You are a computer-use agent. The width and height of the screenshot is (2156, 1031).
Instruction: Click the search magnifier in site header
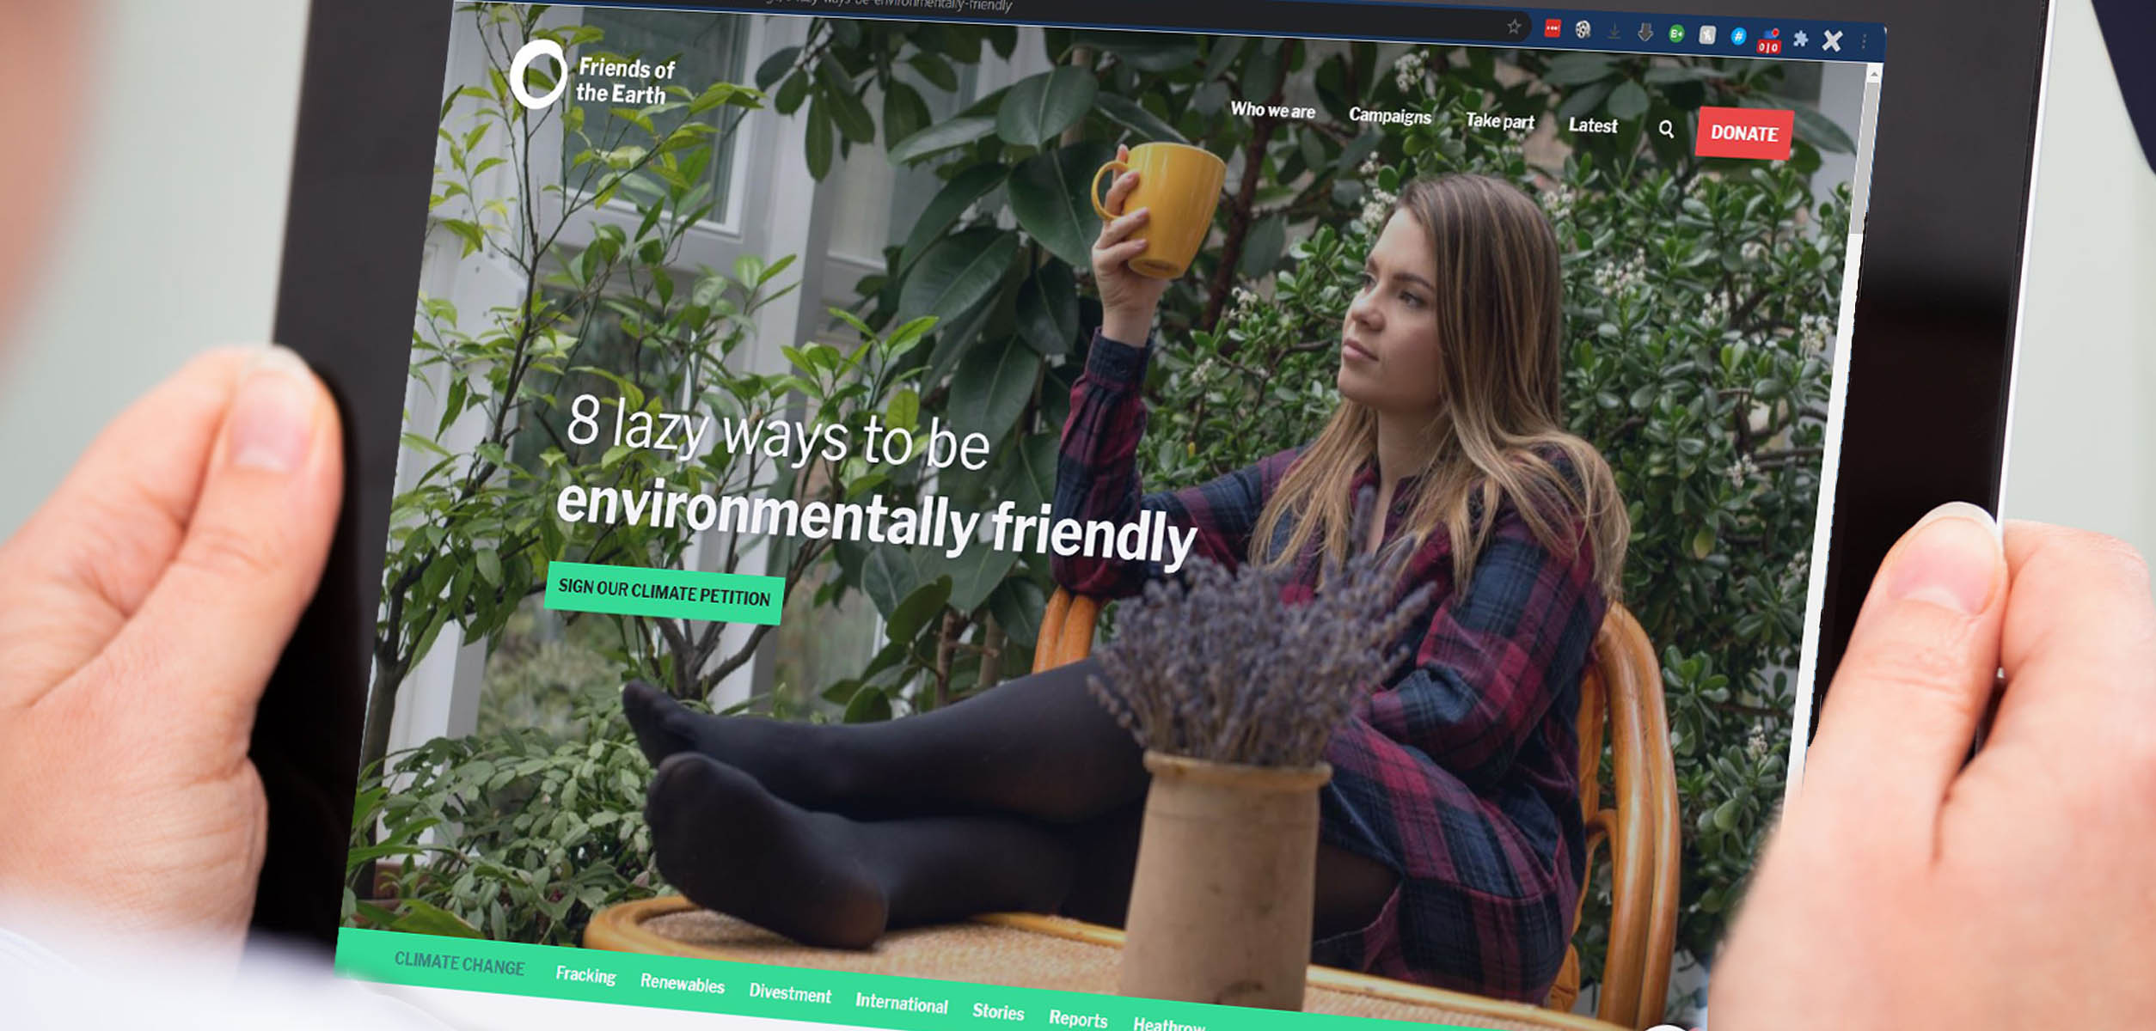[1666, 129]
